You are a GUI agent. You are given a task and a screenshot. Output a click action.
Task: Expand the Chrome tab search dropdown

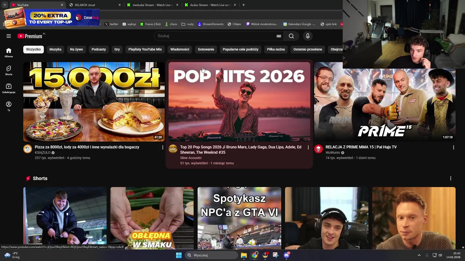(5, 5)
